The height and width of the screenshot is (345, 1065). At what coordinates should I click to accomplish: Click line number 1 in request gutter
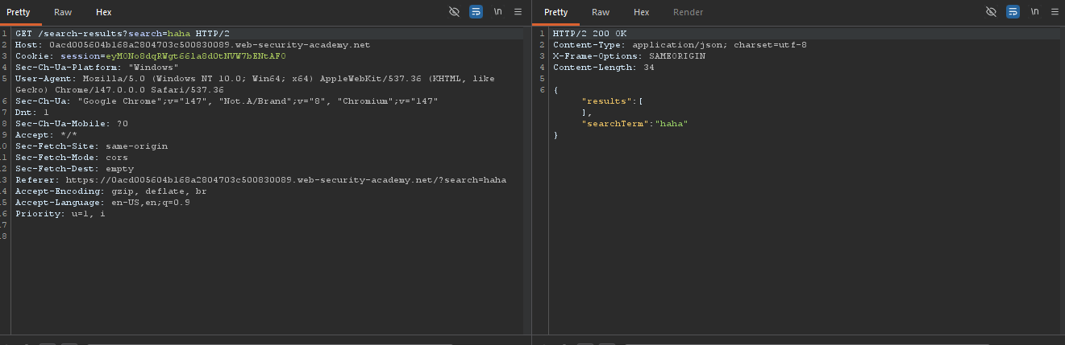tap(5, 34)
